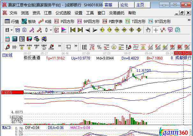
Task: Toggle the crosshair cursor tool
Action: click(156, 30)
